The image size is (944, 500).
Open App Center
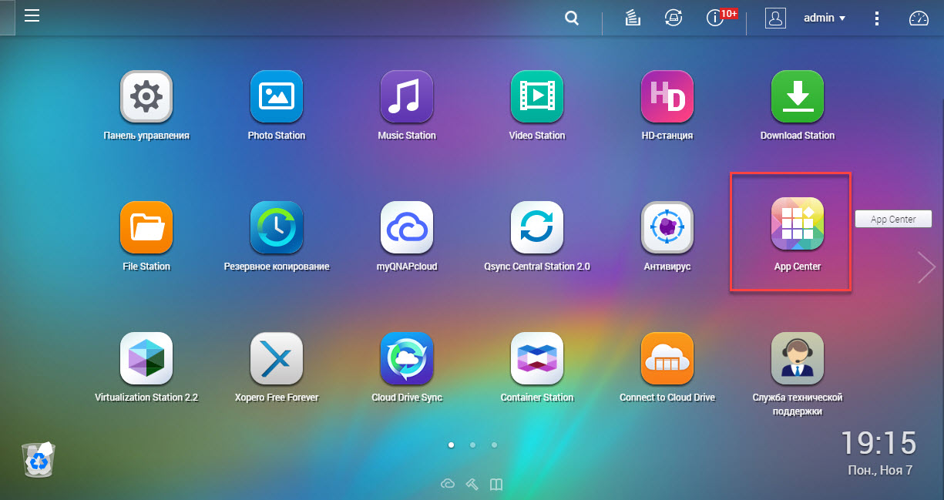pos(798,224)
